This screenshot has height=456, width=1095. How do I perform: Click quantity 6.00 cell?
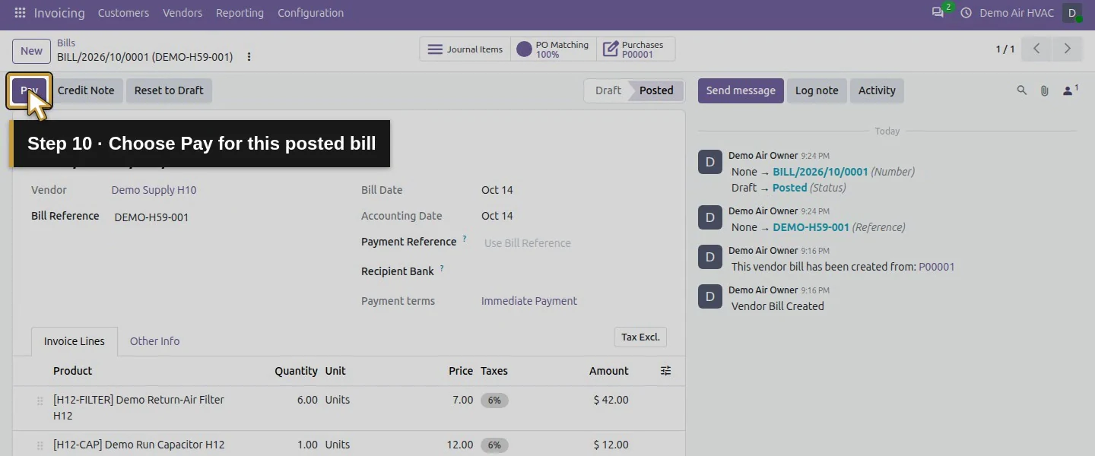point(307,400)
